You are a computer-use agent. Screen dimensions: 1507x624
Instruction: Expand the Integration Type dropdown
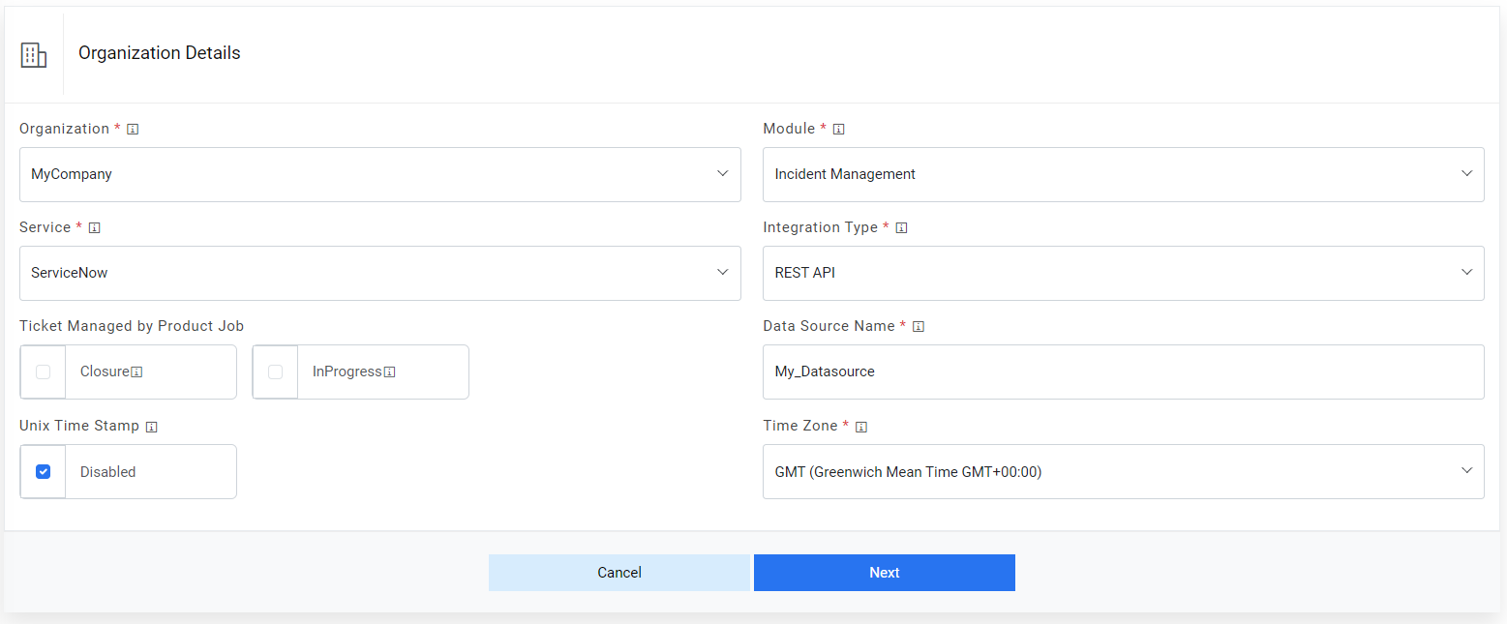tap(1123, 273)
